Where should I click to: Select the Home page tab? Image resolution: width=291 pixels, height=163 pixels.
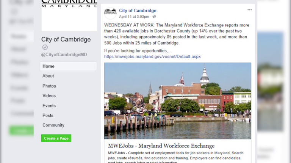[x=69, y=66]
